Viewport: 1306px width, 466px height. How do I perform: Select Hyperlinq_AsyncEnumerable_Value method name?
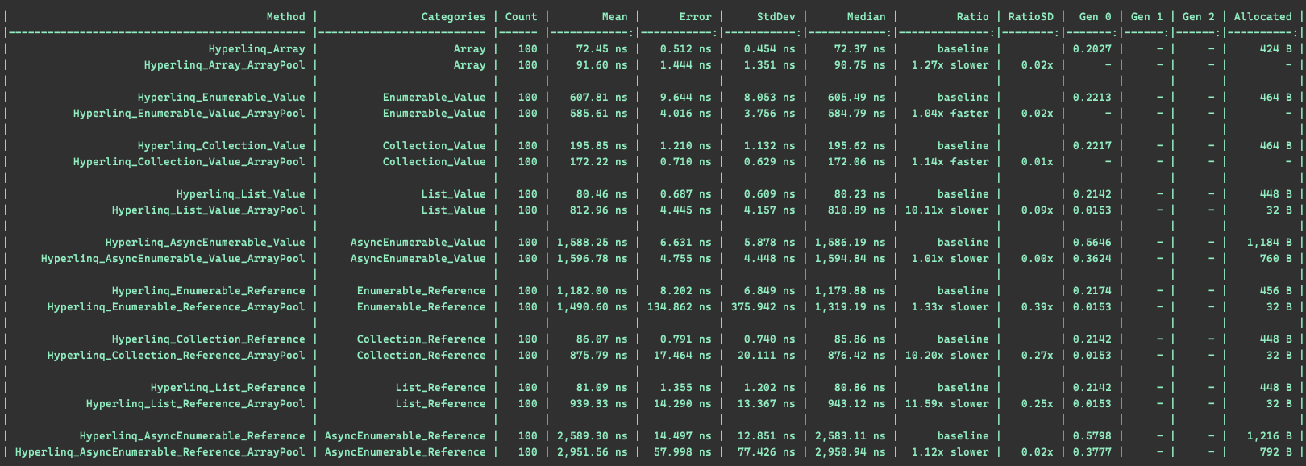(x=206, y=242)
